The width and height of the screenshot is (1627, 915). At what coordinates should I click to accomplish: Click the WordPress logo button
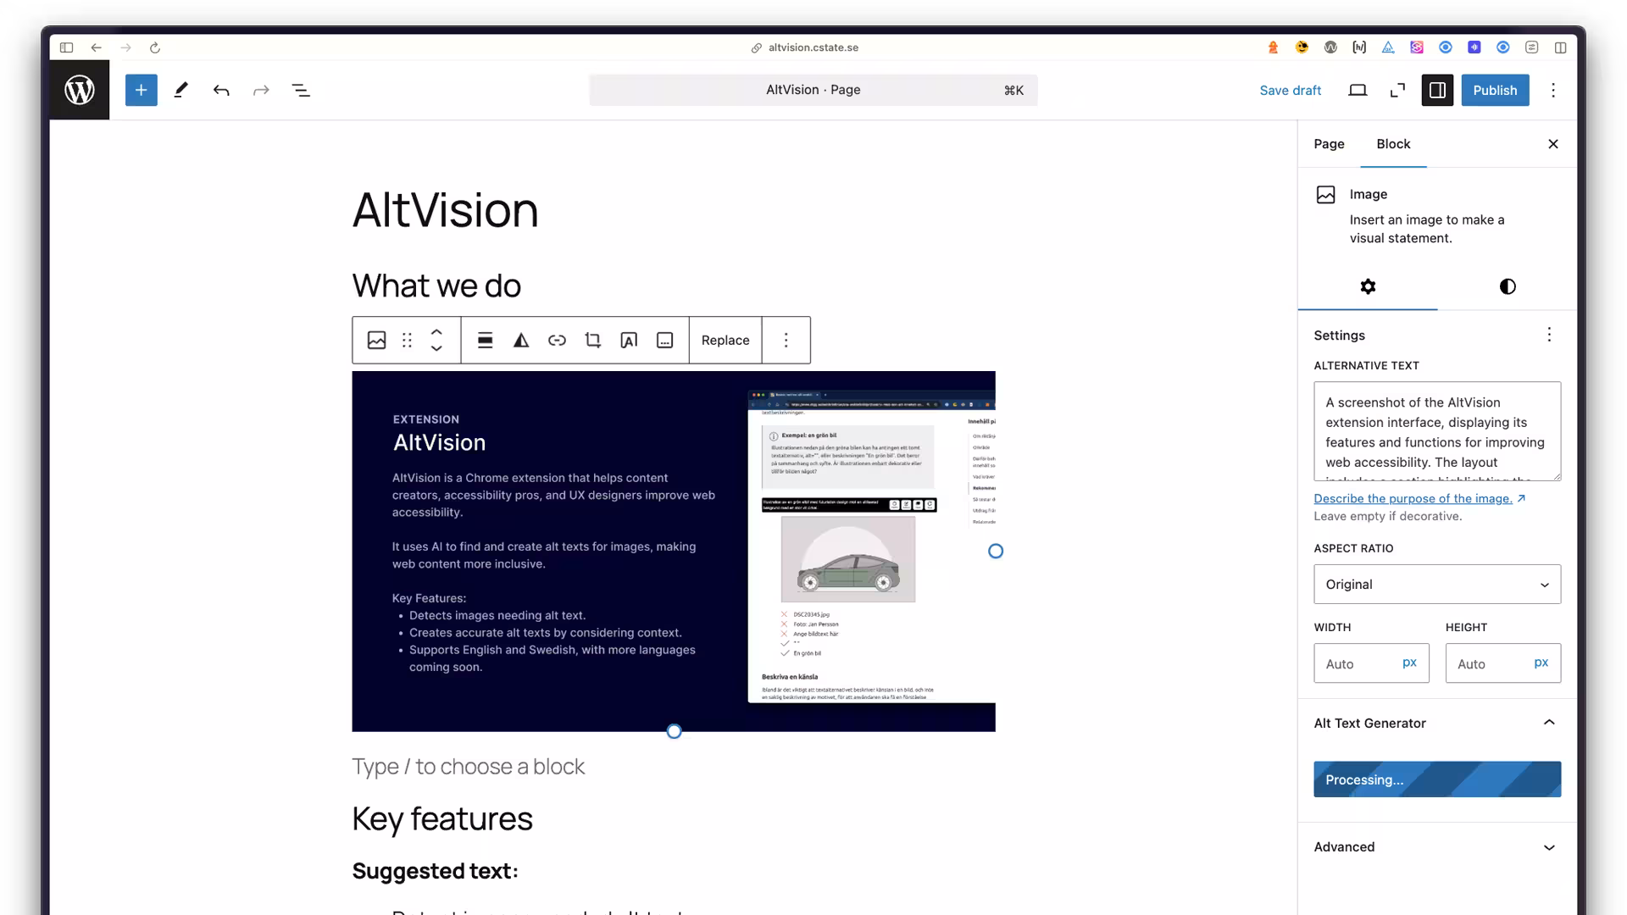tap(80, 90)
